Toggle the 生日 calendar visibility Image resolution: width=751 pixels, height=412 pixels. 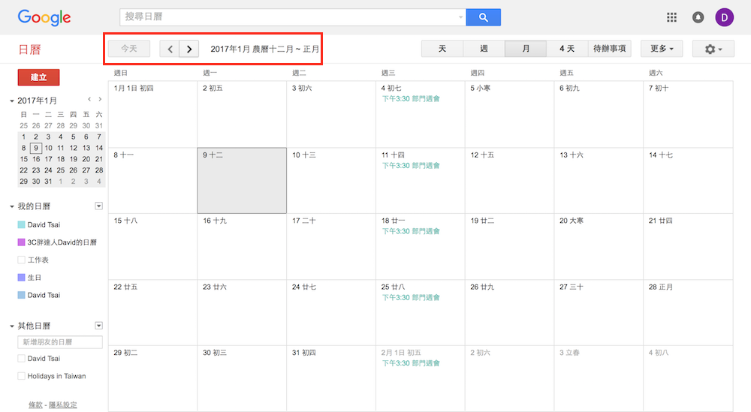pos(21,278)
